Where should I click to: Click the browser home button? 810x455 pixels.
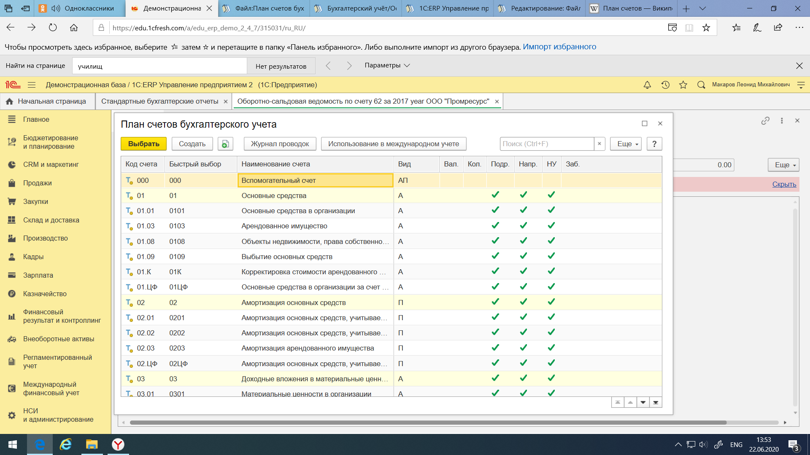74,28
